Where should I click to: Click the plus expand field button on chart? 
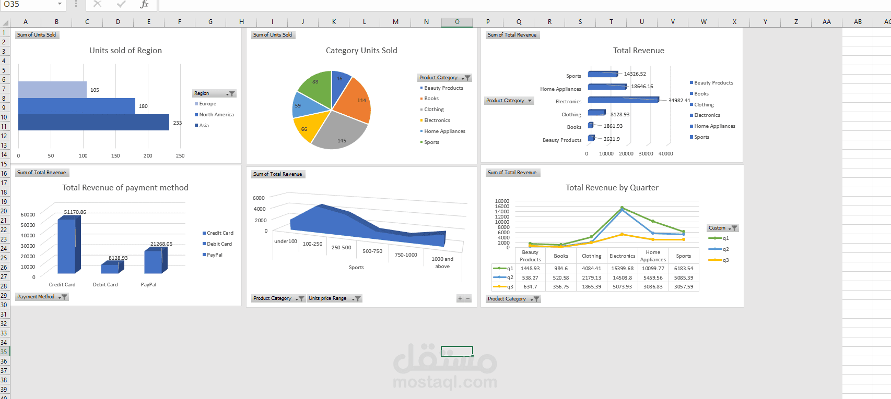(x=460, y=298)
